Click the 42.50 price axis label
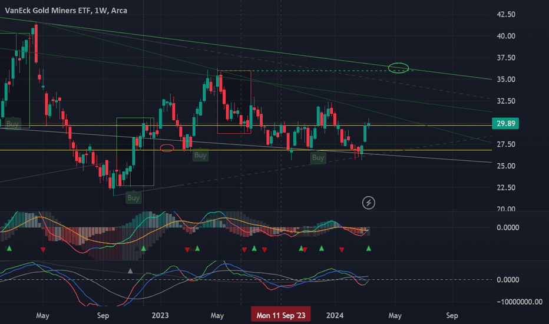The width and height of the screenshot is (549, 324). pyautogui.click(x=506, y=14)
